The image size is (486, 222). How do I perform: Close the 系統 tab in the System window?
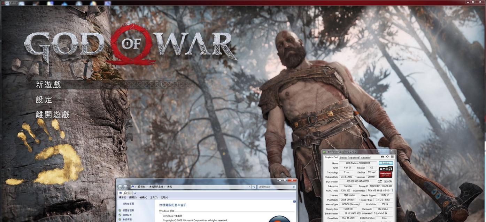point(131,193)
